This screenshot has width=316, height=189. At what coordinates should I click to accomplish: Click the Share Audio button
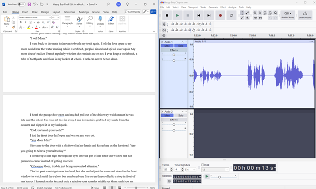pos(305,15)
